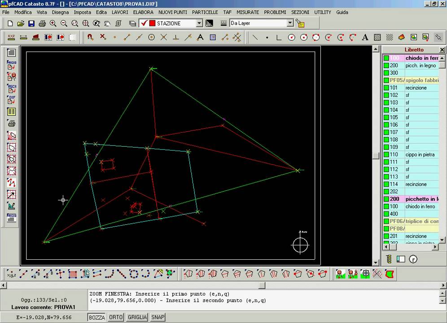Select the Zoom In magnifier icon
This screenshot has width=447, height=323.
point(53,23)
